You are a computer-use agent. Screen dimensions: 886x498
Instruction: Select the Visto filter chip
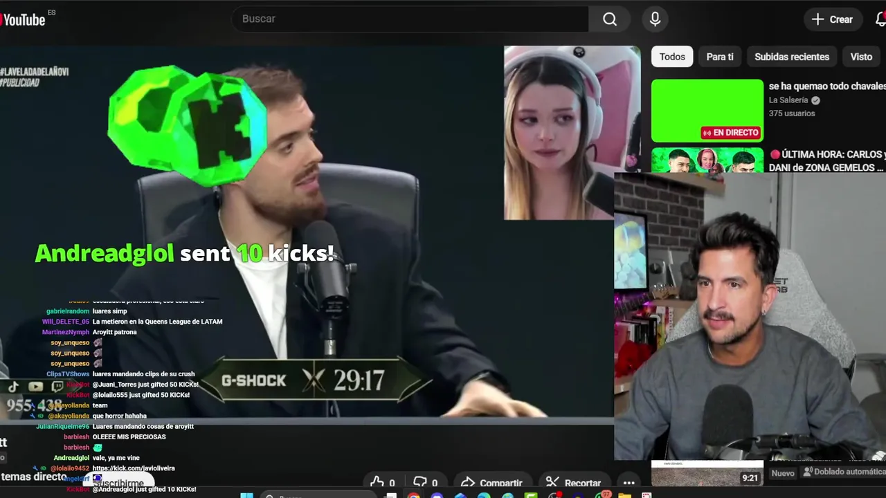861,57
